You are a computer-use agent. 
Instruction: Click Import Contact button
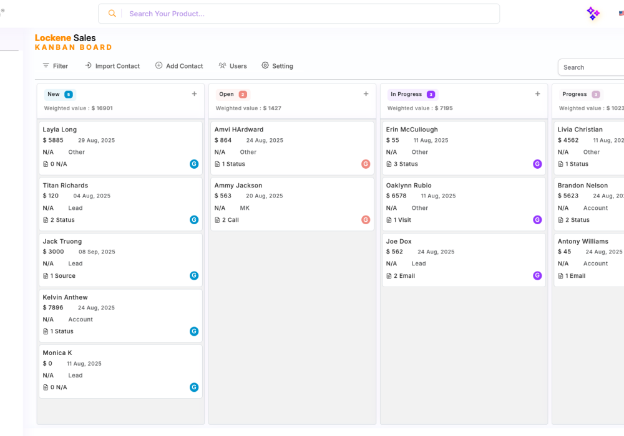click(112, 66)
